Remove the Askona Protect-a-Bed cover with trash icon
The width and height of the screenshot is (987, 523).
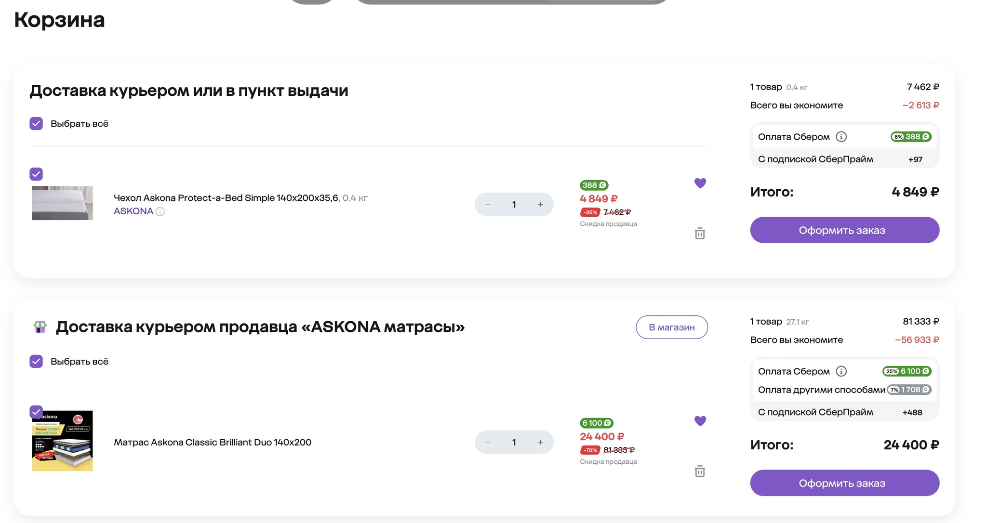coord(700,234)
